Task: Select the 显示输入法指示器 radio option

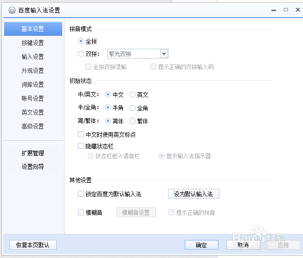Action: pyautogui.click(x=161, y=156)
